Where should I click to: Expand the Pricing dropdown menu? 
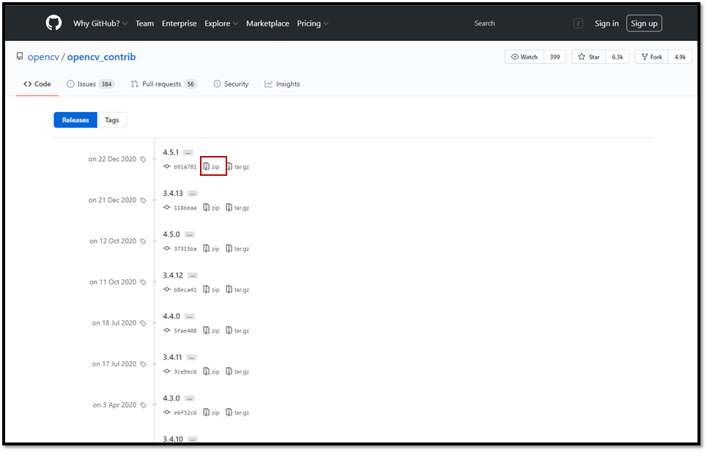[312, 23]
